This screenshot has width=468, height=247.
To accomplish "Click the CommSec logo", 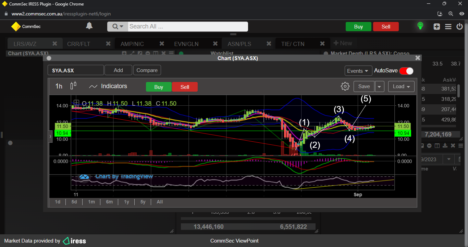I will pos(26,26).
